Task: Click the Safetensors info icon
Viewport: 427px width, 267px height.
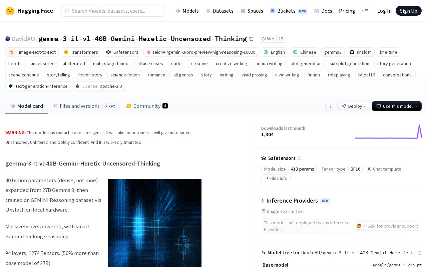Action: [300, 158]
